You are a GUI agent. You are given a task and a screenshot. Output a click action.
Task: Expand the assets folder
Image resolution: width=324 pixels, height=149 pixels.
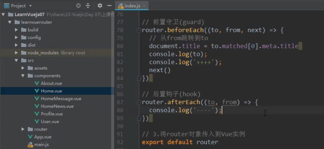pyautogui.click(x=23, y=68)
